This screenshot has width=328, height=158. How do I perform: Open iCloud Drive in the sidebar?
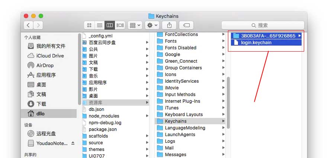pyautogui.click(x=49, y=56)
